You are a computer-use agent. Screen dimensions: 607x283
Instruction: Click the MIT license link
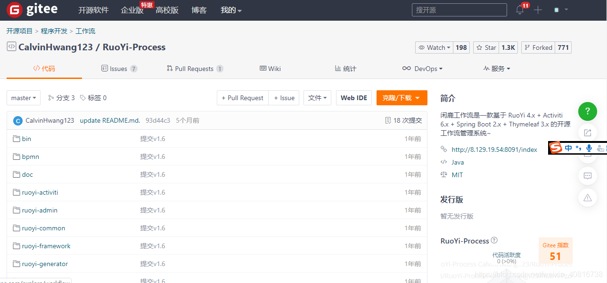coord(457,175)
